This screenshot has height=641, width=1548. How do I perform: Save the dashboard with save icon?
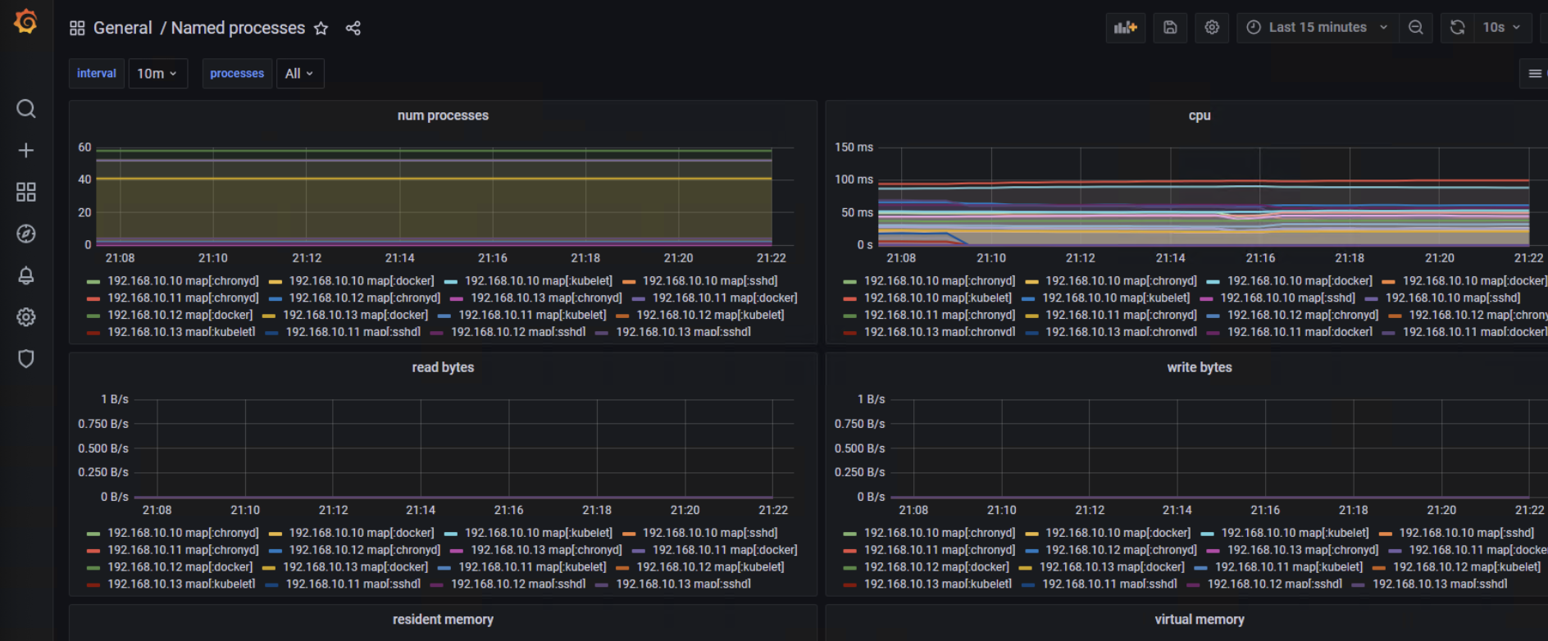pyautogui.click(x=1170, y=28)
